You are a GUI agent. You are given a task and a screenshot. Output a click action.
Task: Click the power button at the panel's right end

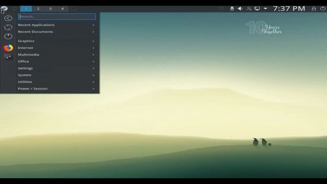tap(322, 9)
